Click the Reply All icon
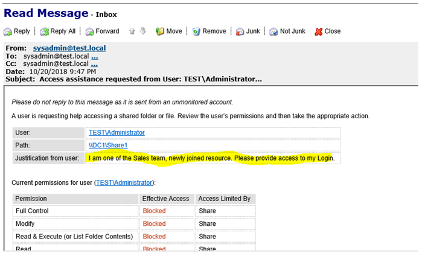This screenshot has width=422, height=265. point(45,31)
